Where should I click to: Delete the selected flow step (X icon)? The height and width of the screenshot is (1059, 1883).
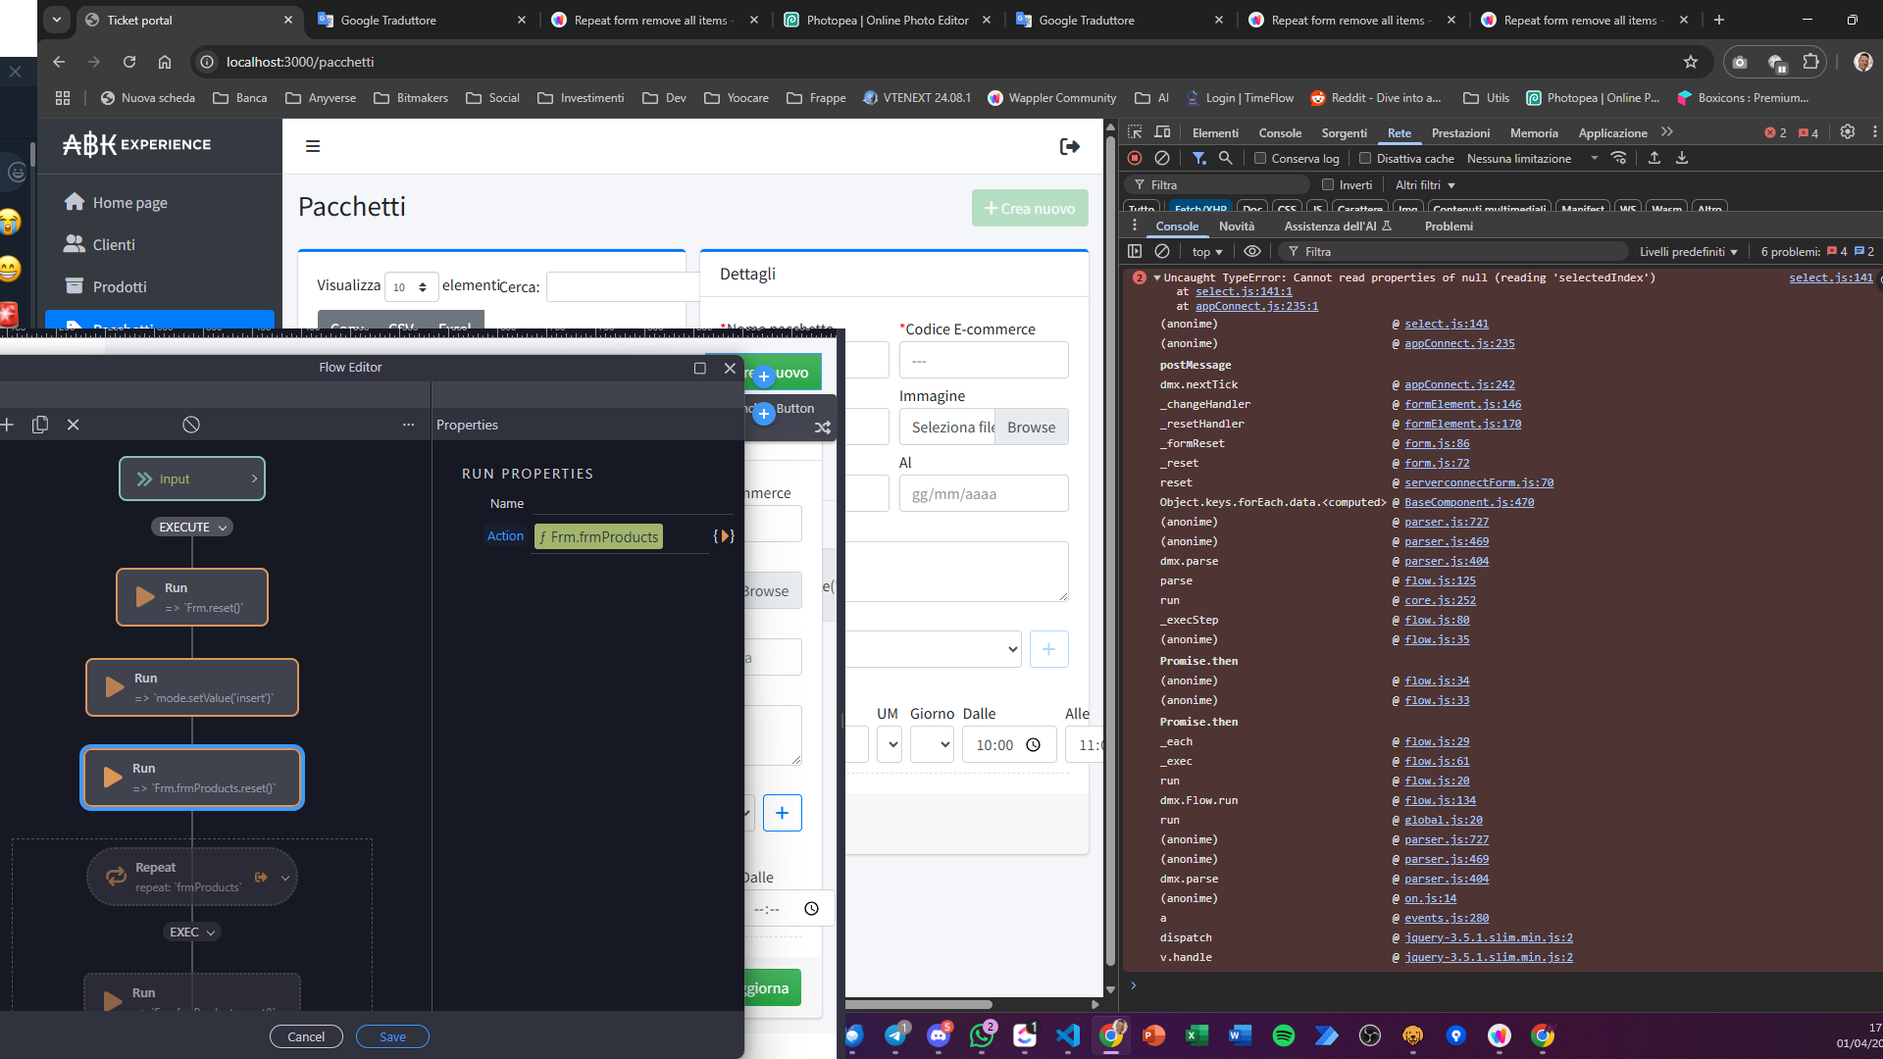point(74,425)
